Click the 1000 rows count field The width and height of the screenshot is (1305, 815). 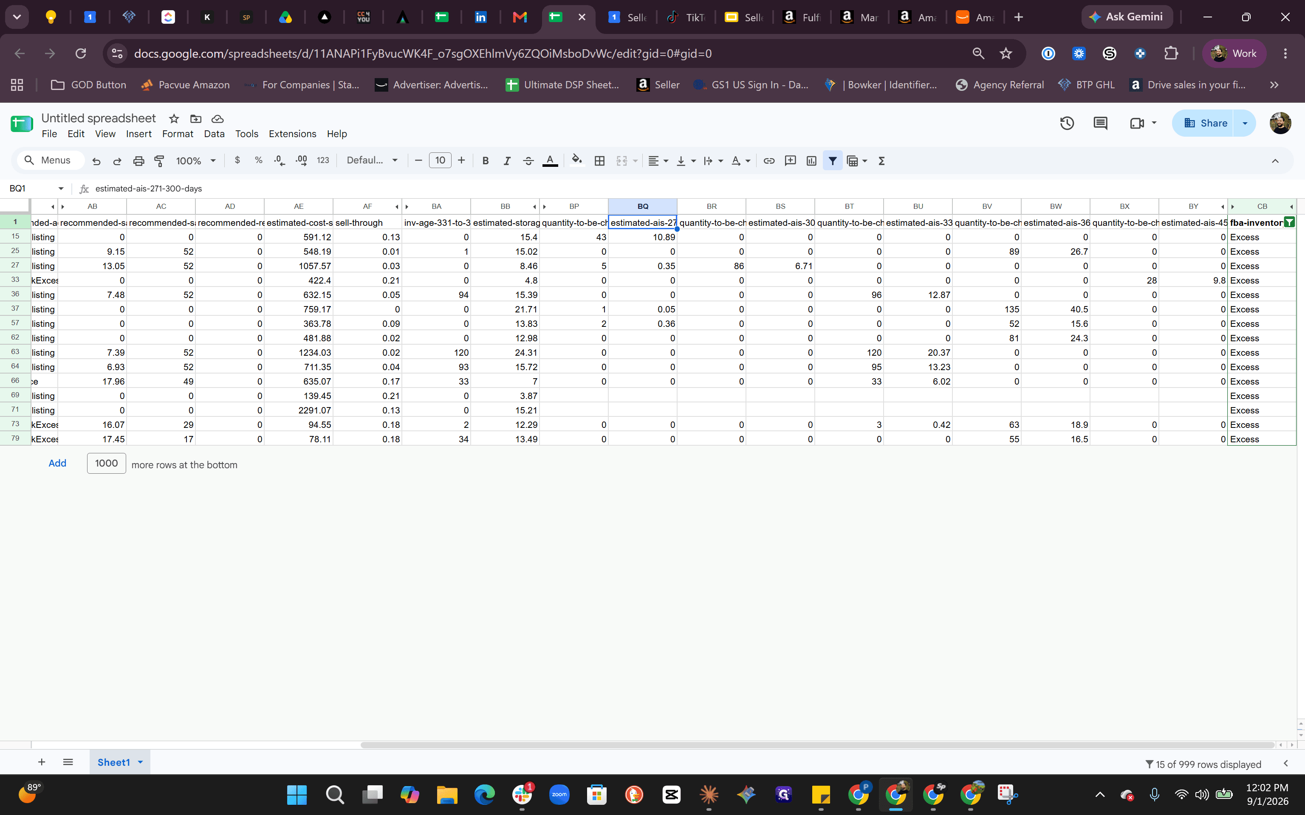pyautogui.click(x=106, y=463)
